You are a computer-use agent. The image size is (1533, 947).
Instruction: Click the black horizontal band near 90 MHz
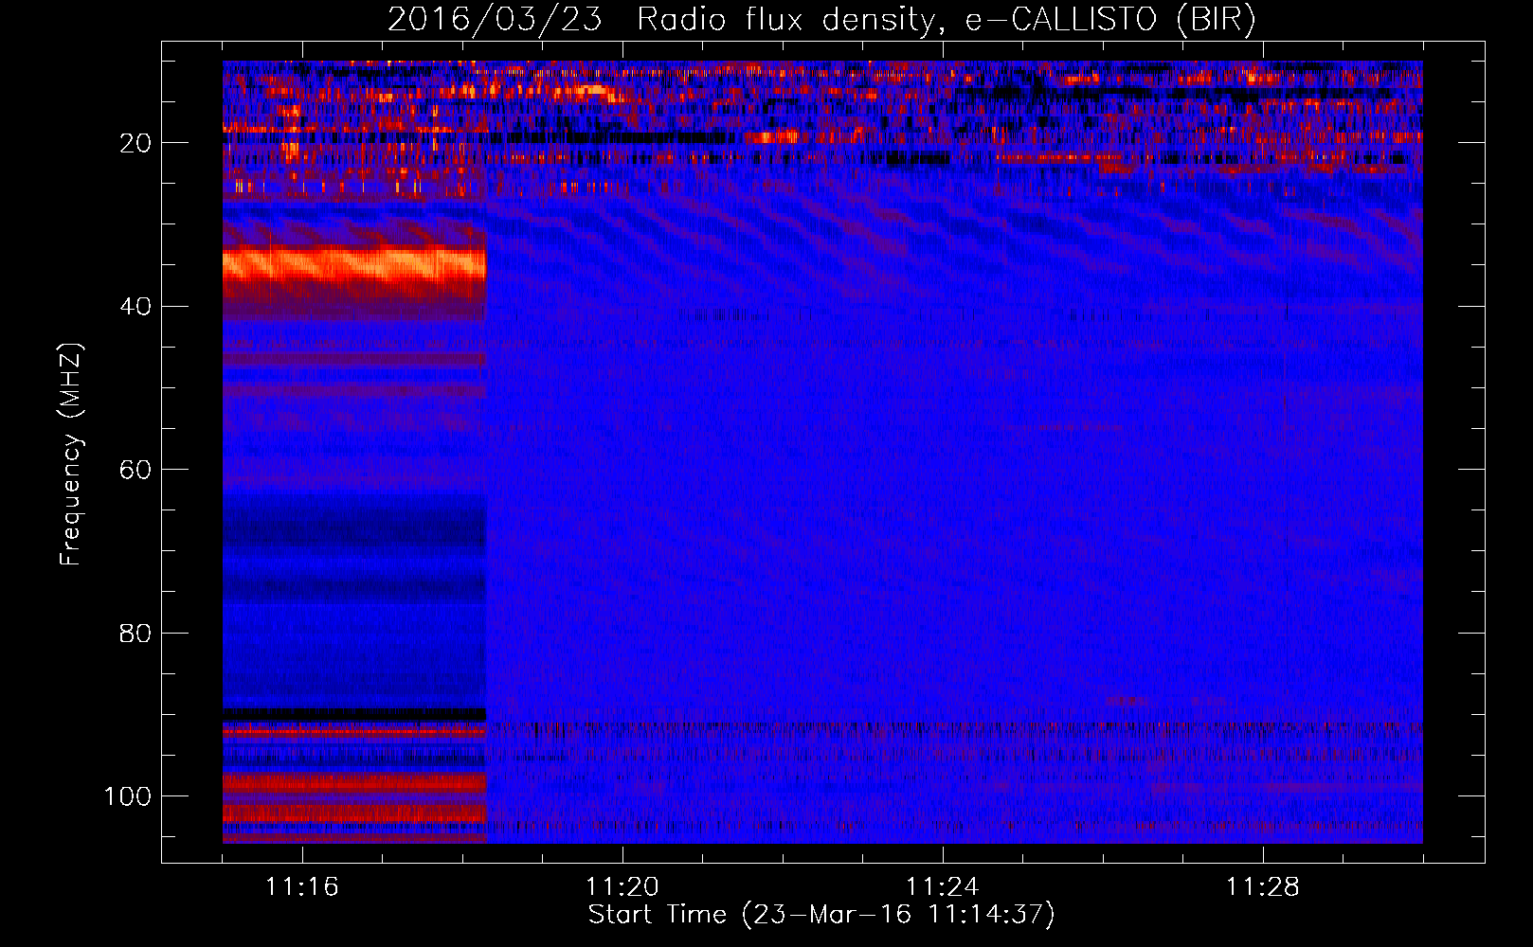tap(354, 714)
